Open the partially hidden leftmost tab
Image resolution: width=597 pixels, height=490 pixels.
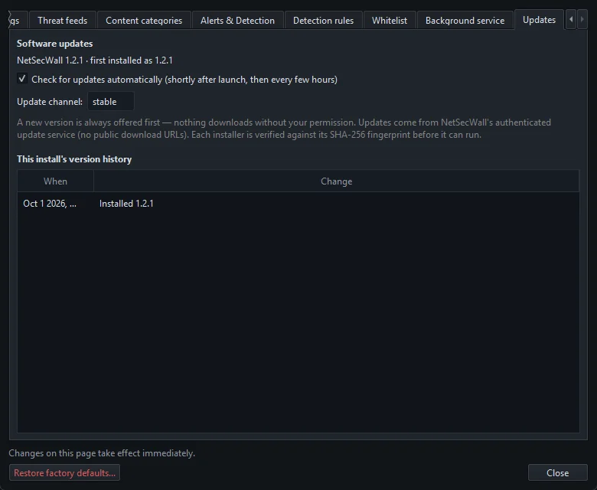point(18,21)
